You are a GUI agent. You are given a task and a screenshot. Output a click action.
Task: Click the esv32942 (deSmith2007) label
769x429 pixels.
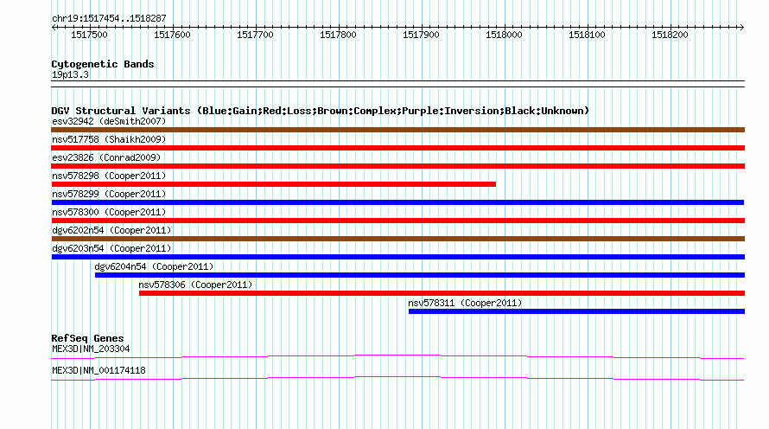tap(109, 121)
